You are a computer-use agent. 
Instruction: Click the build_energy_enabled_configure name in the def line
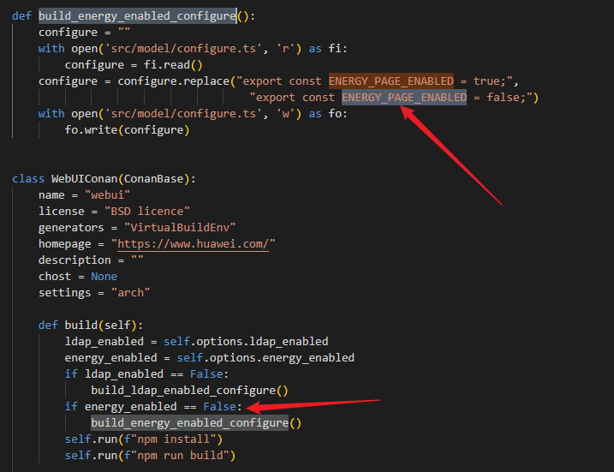pyautogui.click(x=137, y=15)
